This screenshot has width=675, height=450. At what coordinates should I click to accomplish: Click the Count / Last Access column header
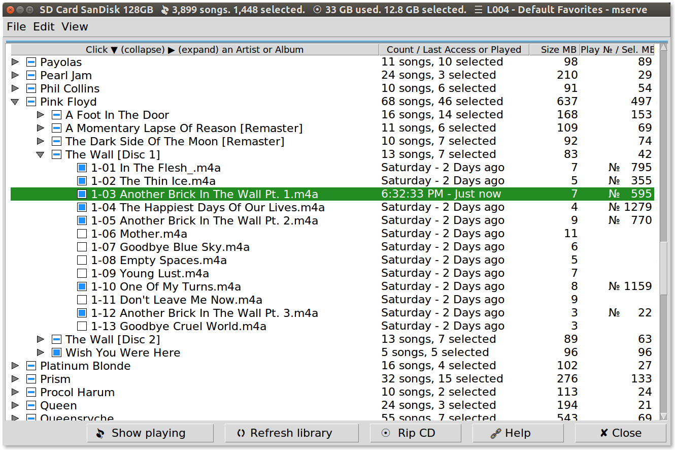[x=454, y=50]
